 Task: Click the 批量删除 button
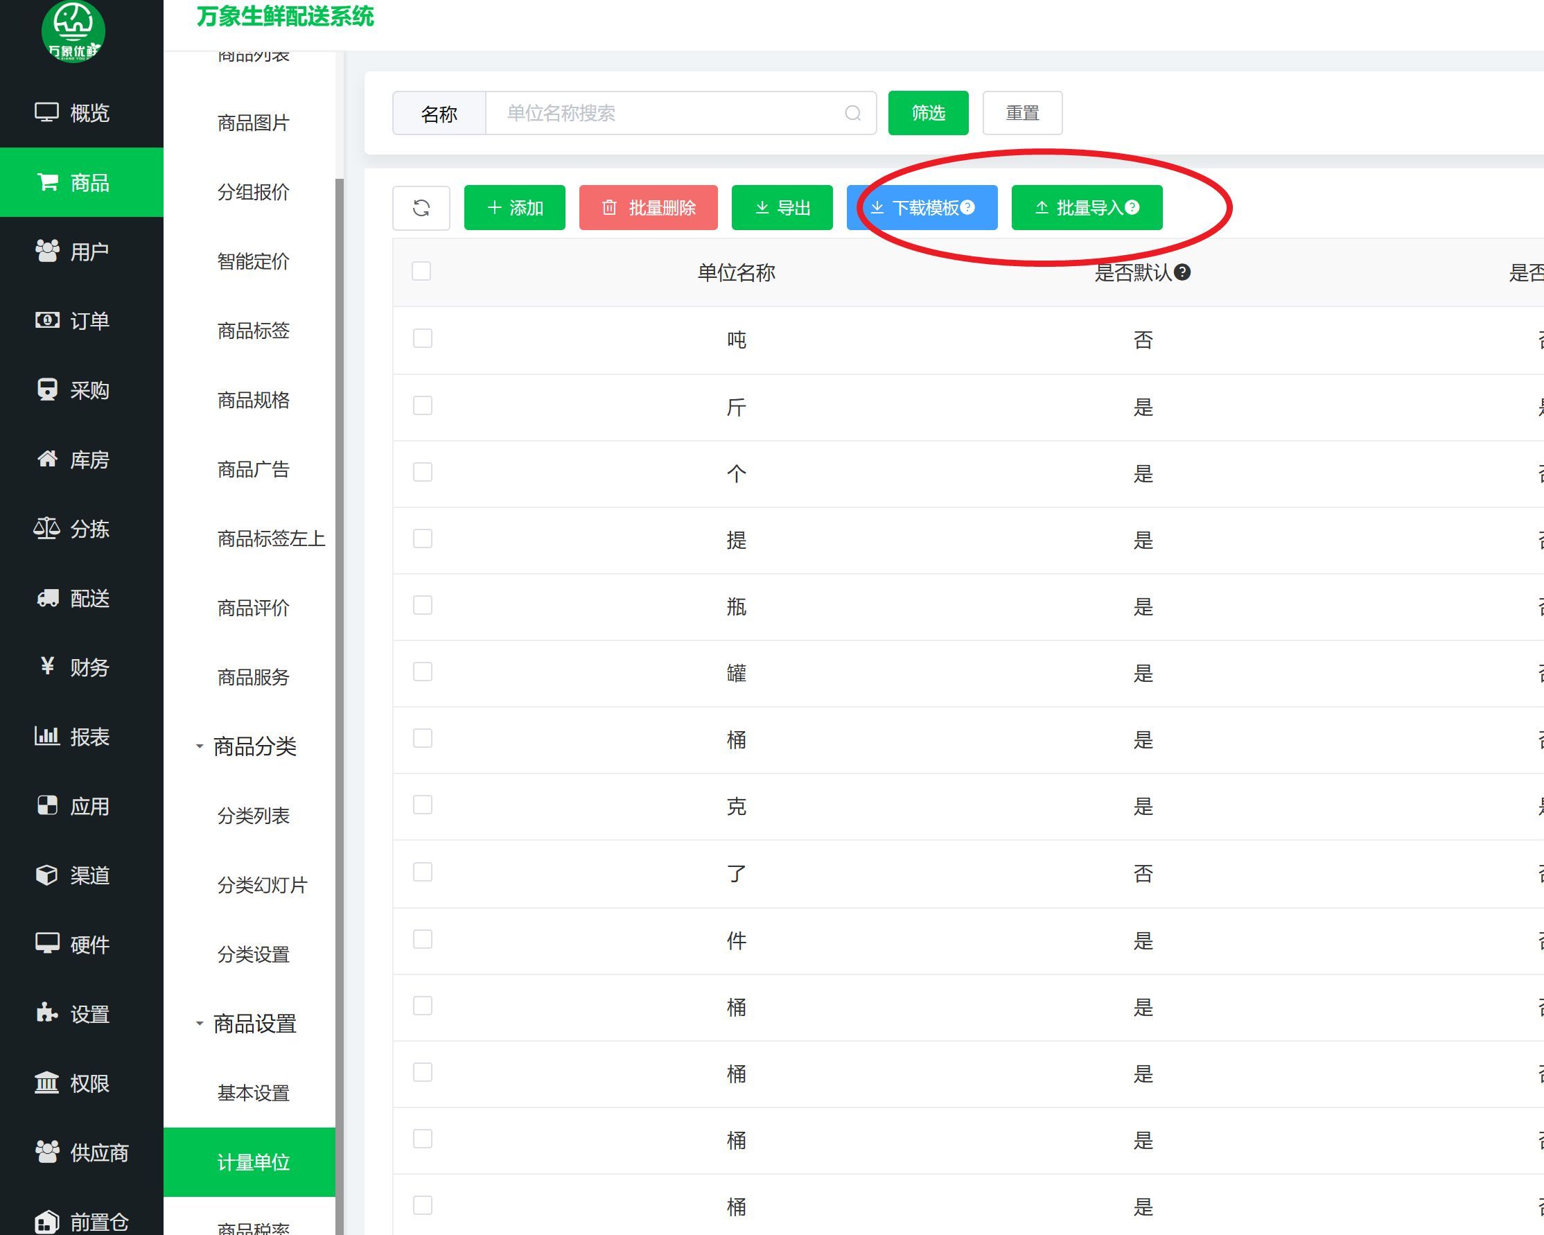click(648, 208)
